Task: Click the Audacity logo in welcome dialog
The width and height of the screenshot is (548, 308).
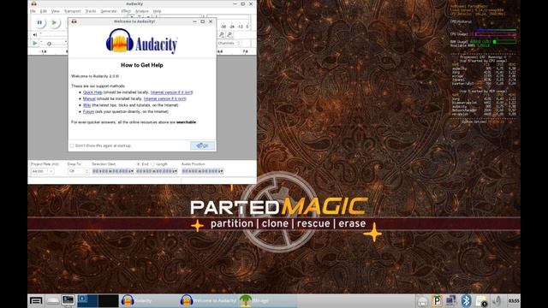Action: pyautogui.click(x=142, y=41)
